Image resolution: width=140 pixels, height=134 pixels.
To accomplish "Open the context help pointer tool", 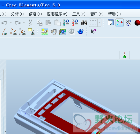I will [94, 32].
